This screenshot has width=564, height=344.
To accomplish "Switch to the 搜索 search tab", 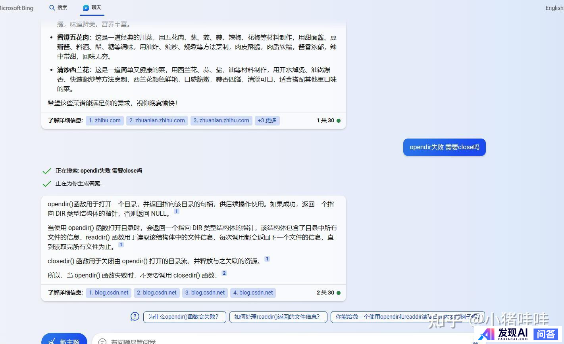I will [58, 8].
